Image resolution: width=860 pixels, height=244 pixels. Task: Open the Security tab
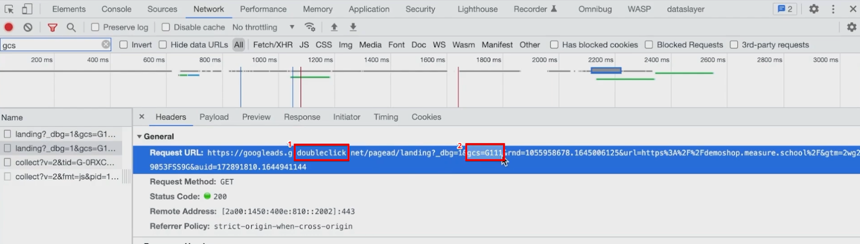point(420,9)
